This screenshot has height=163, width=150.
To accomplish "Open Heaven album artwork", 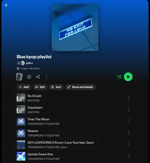I will pos(21,133).
